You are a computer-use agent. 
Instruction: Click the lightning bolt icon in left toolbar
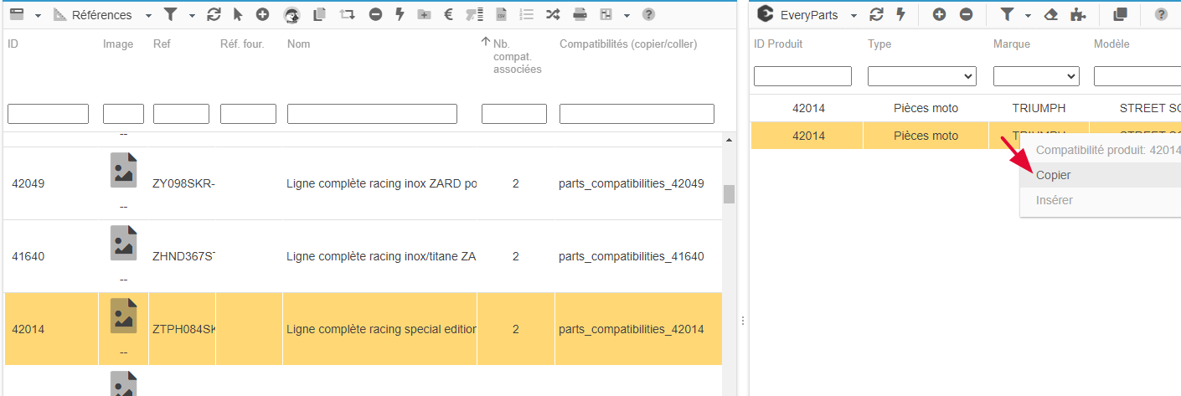click(x=400, y=15)
